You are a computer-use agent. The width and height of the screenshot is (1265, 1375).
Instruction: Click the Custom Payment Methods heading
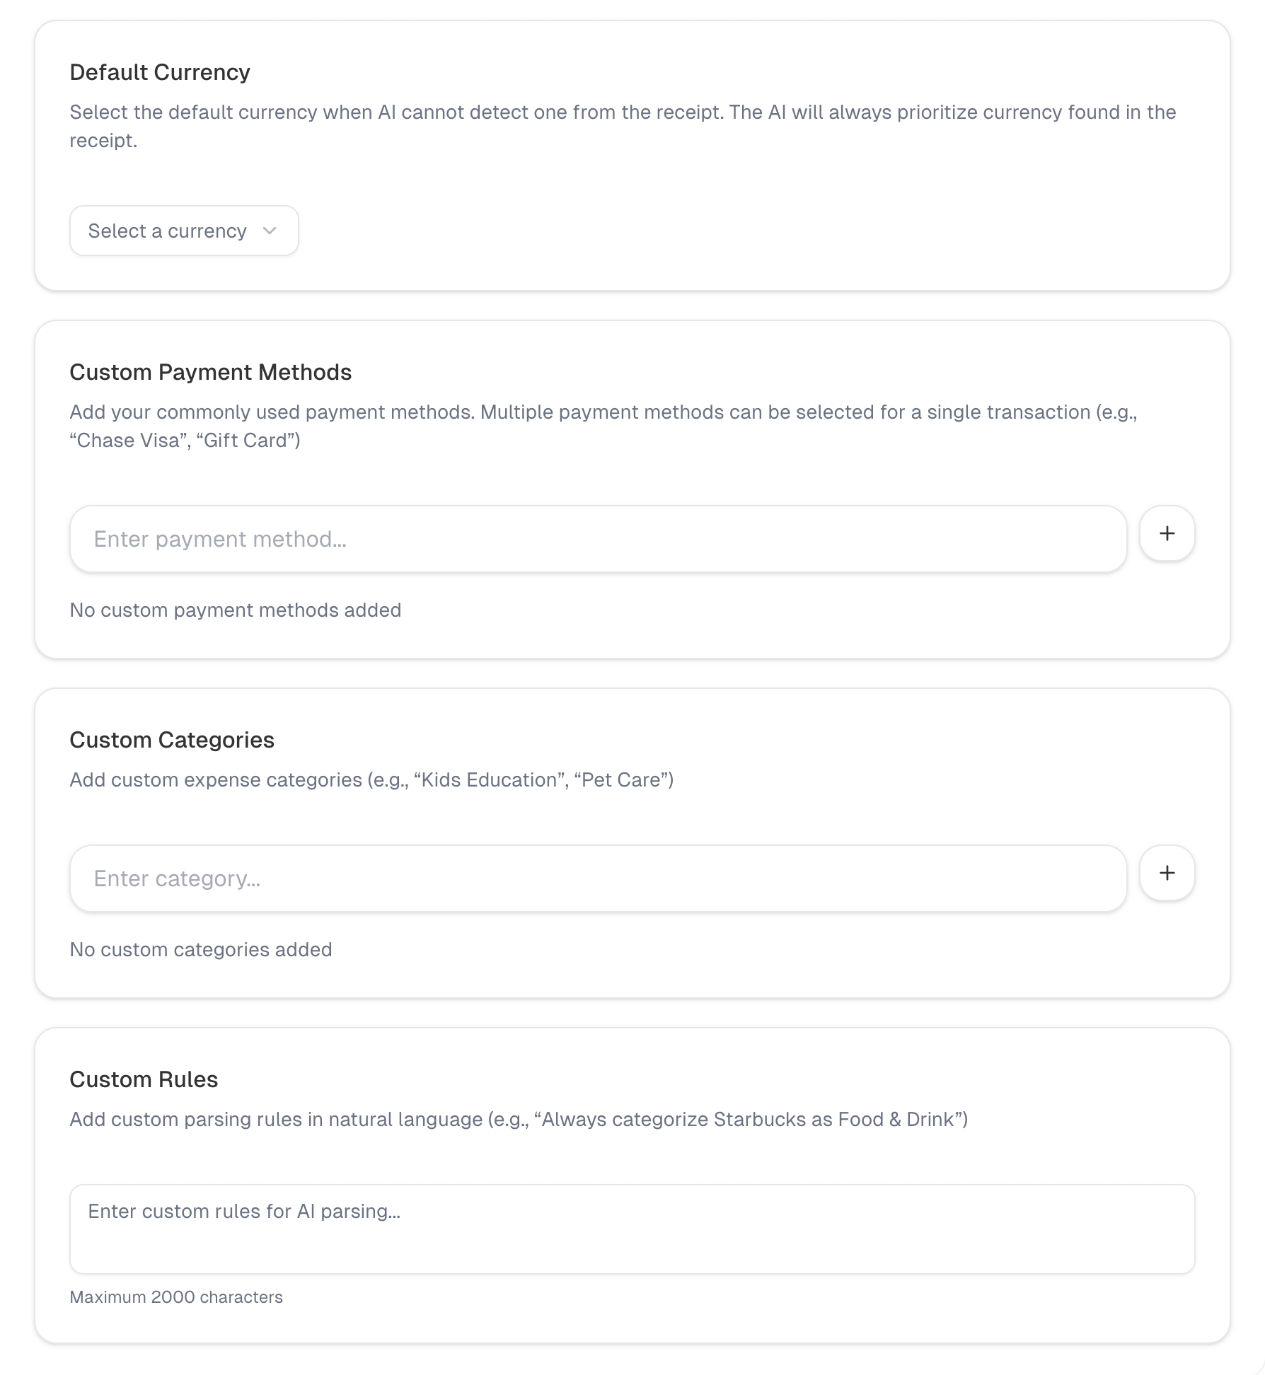point(210,372)
